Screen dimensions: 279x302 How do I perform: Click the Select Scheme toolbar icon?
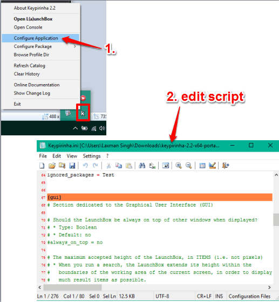(202, 166)
